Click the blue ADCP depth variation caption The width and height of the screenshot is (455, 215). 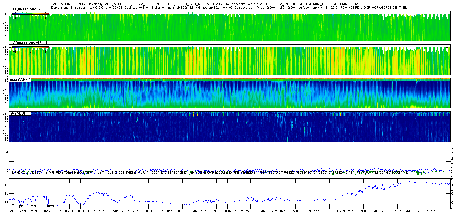[210, 172]
